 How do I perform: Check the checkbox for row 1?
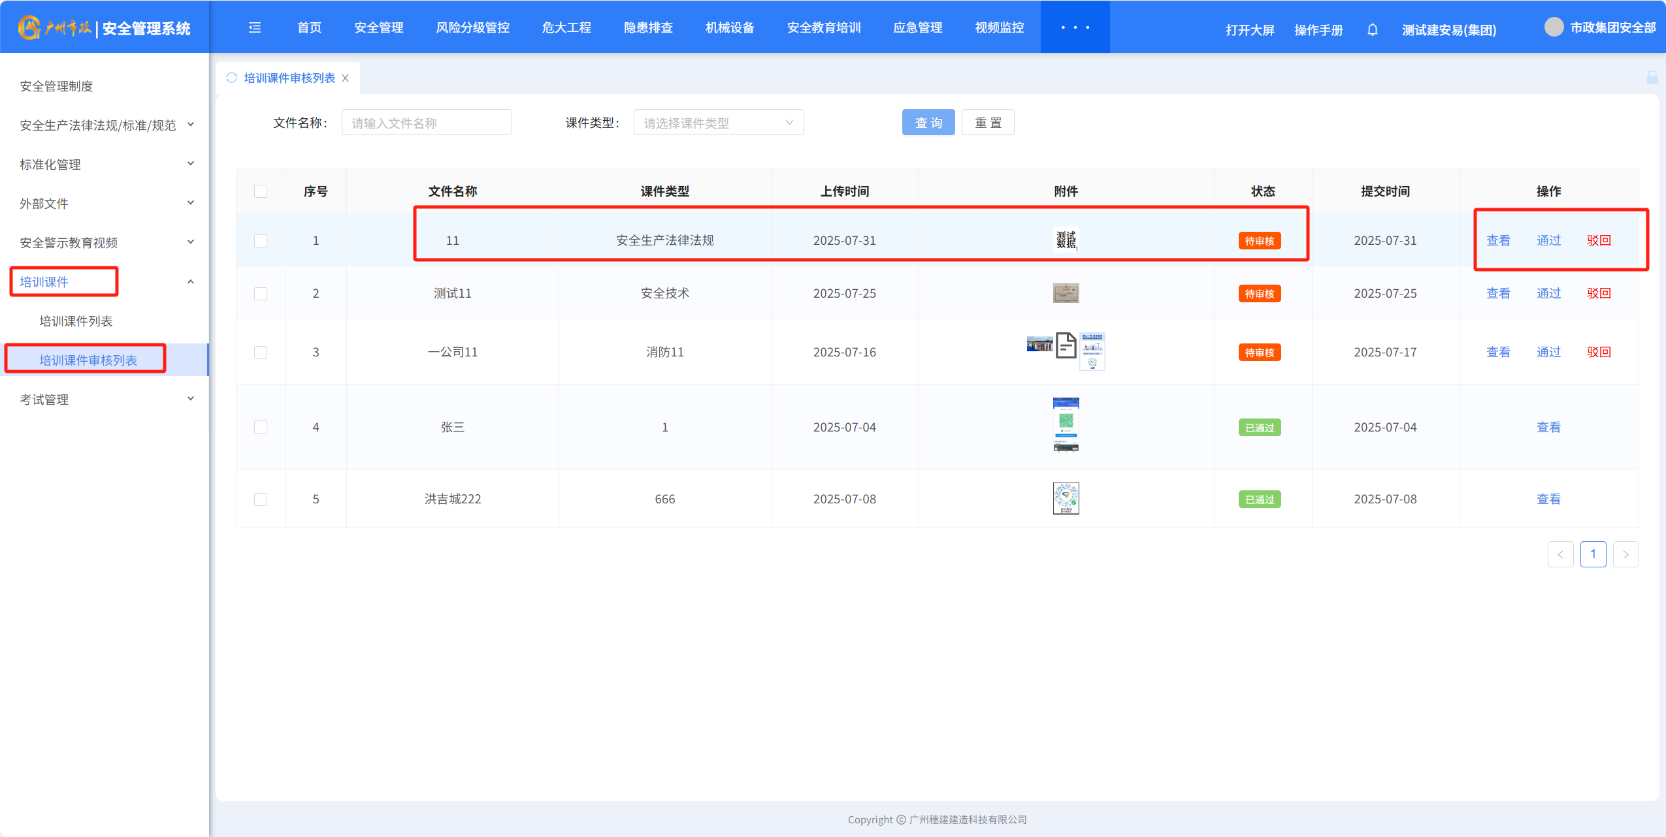pyautogui.click(x=261, y=241)
